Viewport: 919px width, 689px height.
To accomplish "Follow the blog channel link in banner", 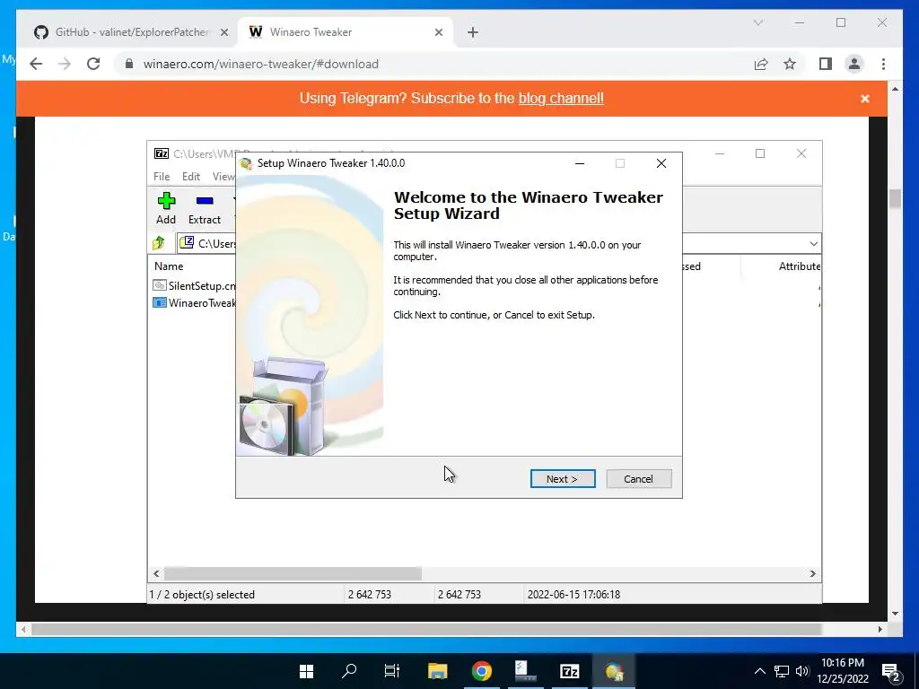I will tap(561, 99).
